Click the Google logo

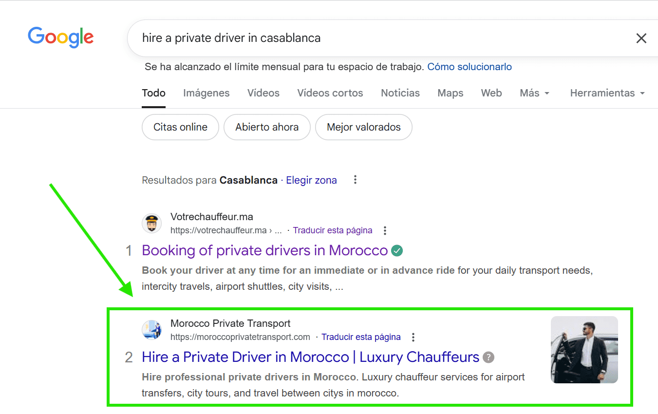pos(61,37)
